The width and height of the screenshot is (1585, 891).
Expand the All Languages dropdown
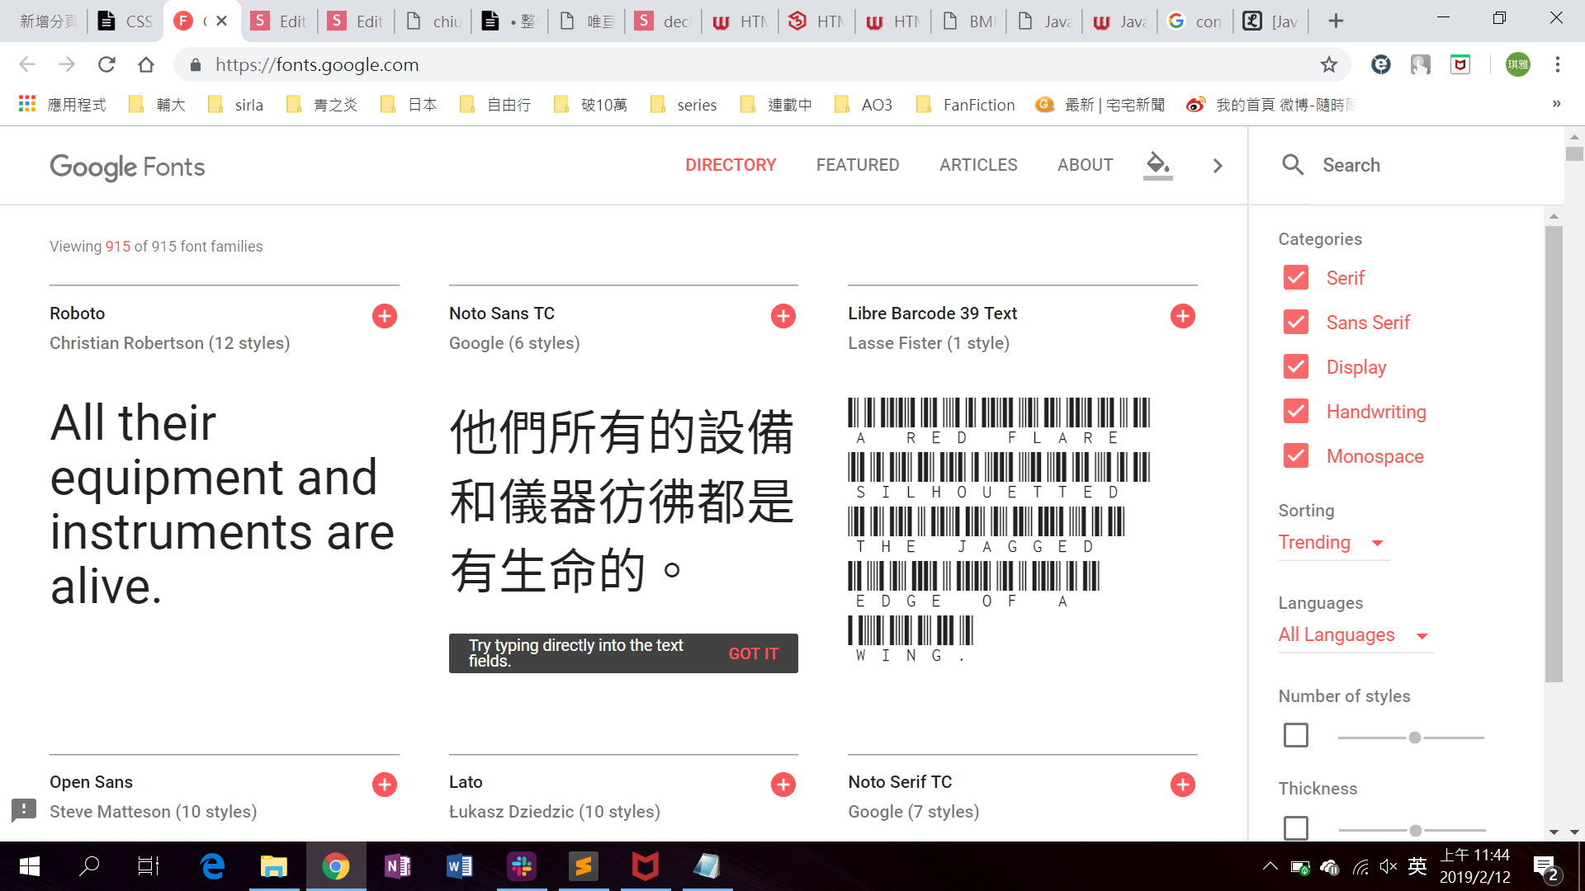(x=1354, y=635)
